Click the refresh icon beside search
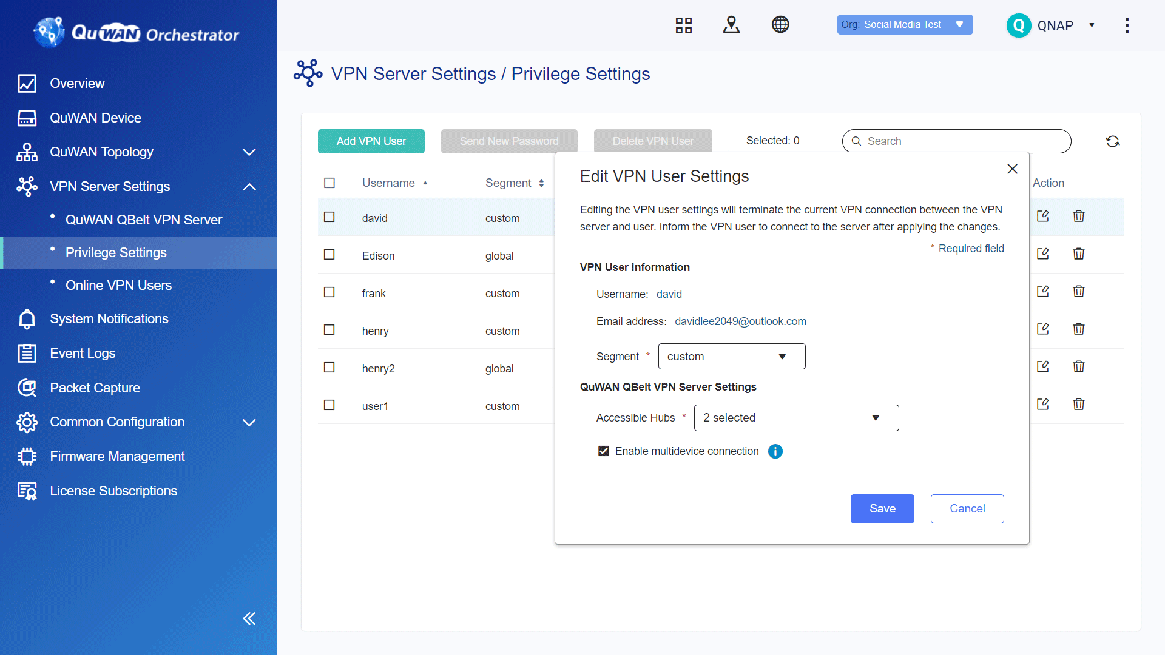 pos(1113,141)
